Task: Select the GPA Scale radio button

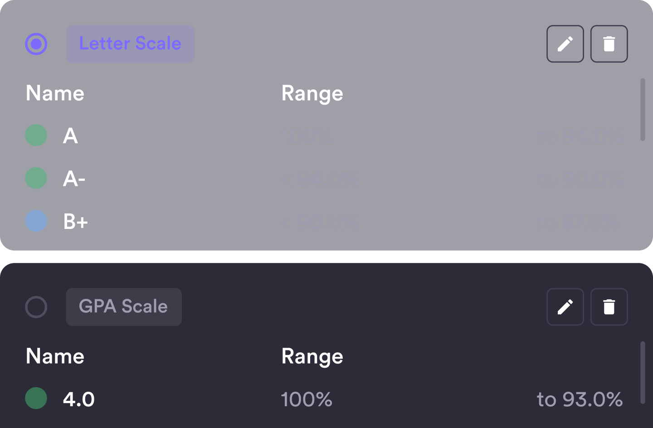Action: pyautogui.click(x=36, y=307)
